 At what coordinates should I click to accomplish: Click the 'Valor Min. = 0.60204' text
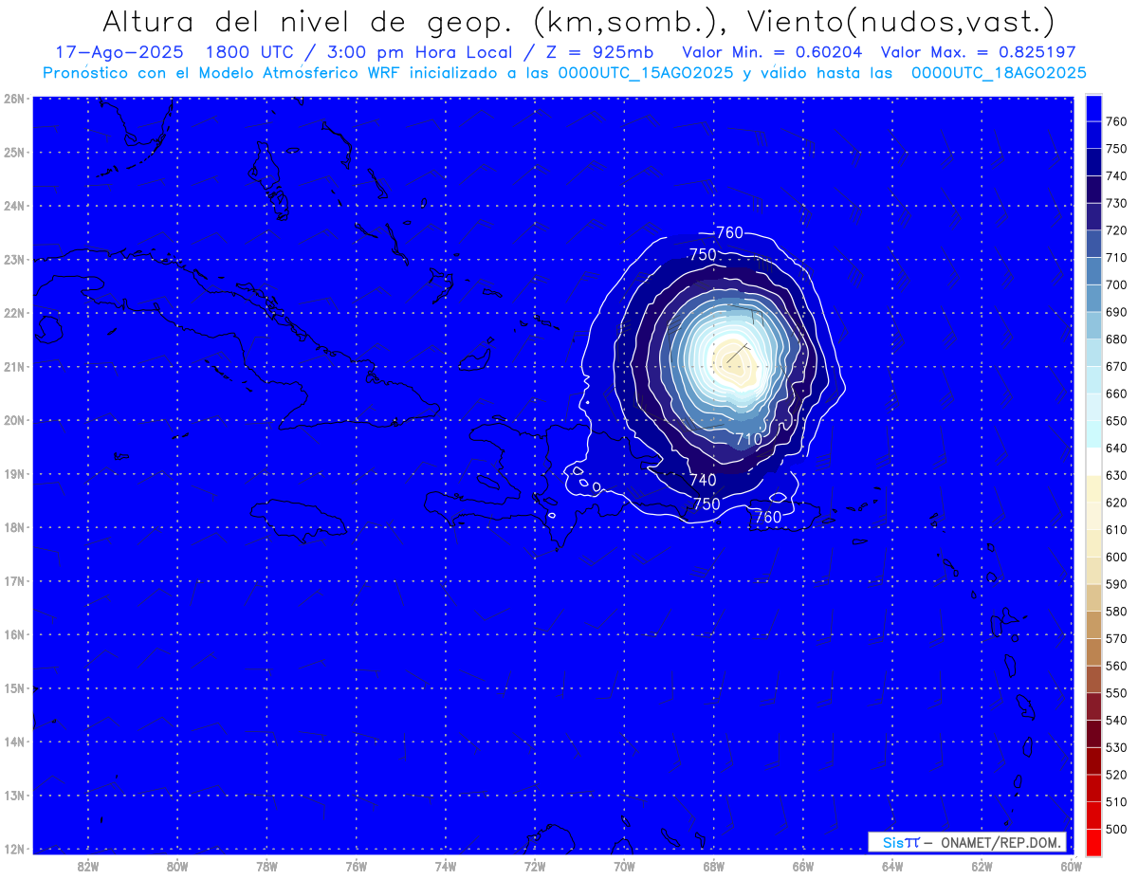pyautogui.click(x=772, y=52)
